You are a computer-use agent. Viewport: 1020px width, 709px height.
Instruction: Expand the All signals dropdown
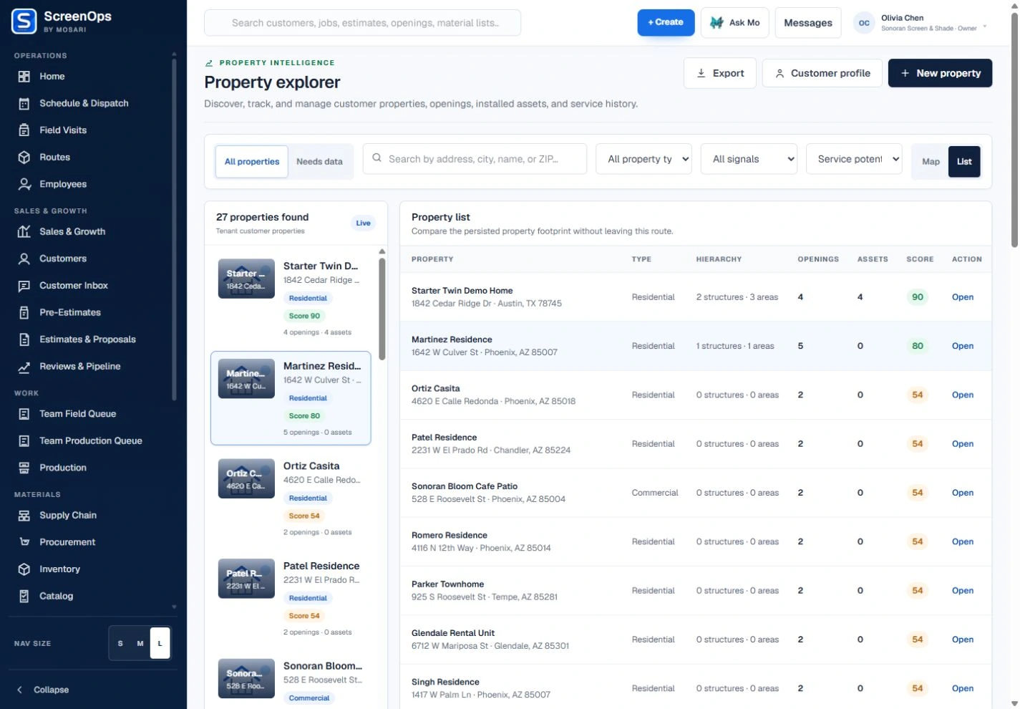point(749,159)
